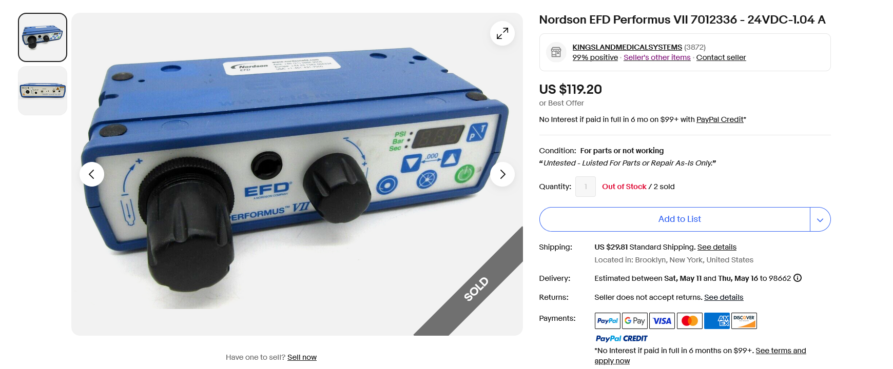Expand the product image to fullscreen

pos(502,33)
